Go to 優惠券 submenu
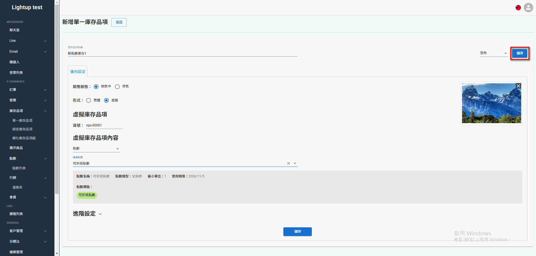This screenshot has height=256, width=536. pos(17,187)
